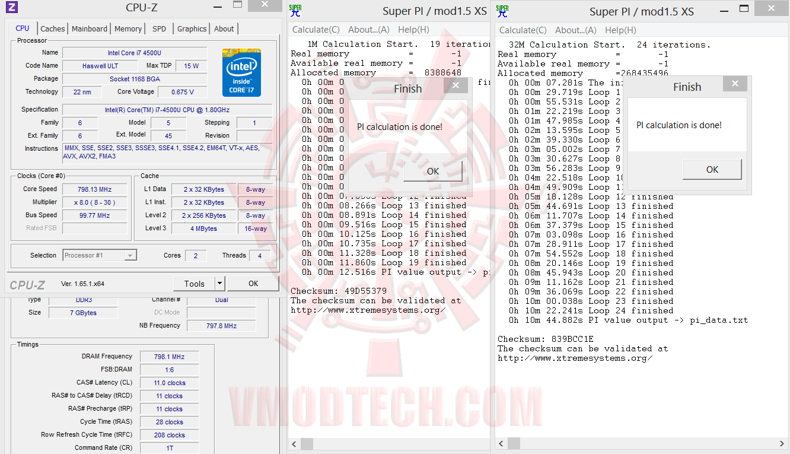
Task: Close the Finish dialog in 32M Super PI window
Action: 735,84
